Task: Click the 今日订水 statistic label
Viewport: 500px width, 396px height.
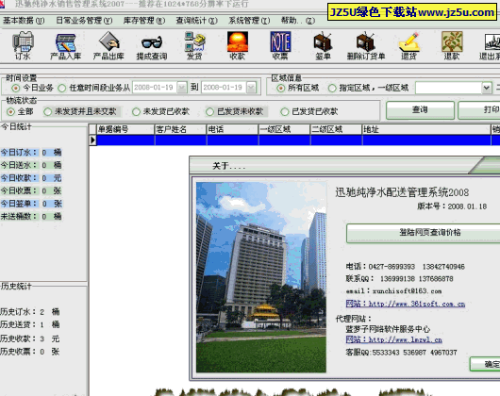Action: pyautogui.click(x=19, y=153)
